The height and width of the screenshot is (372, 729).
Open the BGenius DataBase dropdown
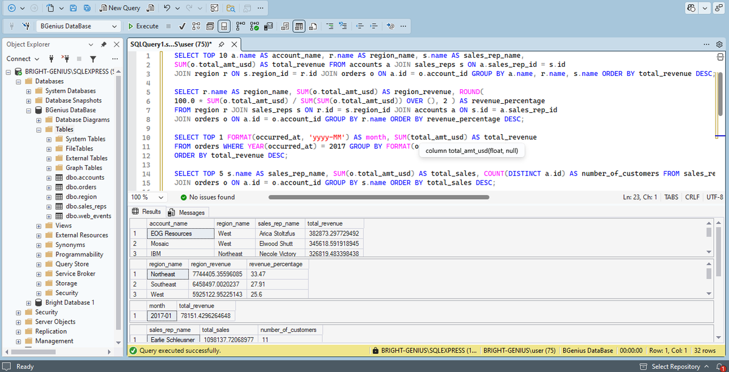[78, 26]
